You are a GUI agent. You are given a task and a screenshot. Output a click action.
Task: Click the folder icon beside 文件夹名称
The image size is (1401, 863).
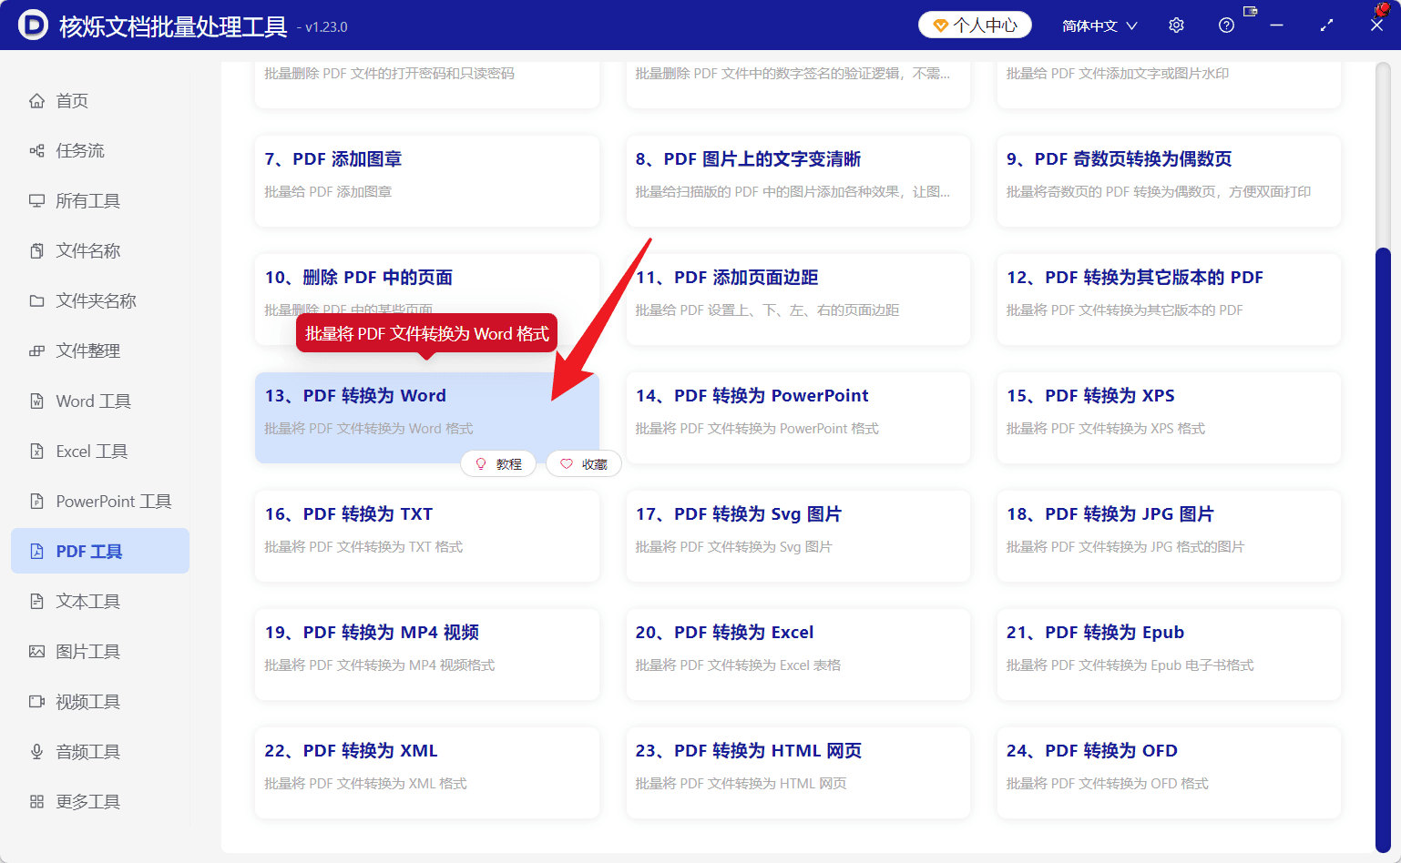tap(36, 301)
